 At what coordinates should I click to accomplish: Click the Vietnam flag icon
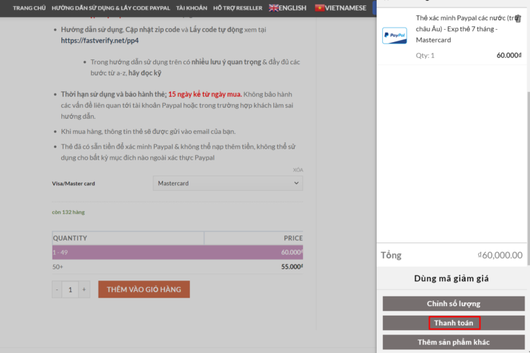coord(320,8)
